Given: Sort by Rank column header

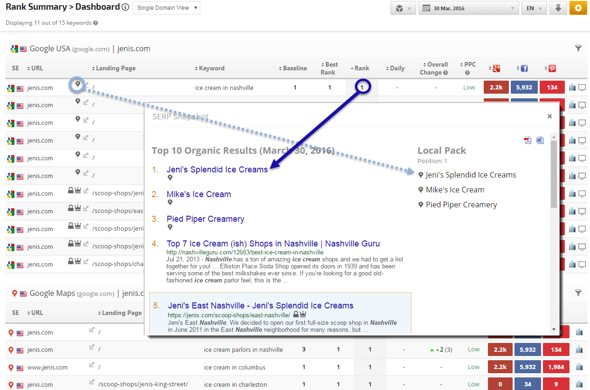Looking at the screenshot, I should tap(360, 68).
